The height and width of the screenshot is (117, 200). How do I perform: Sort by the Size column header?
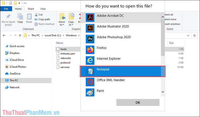click(x=171, y=43)
